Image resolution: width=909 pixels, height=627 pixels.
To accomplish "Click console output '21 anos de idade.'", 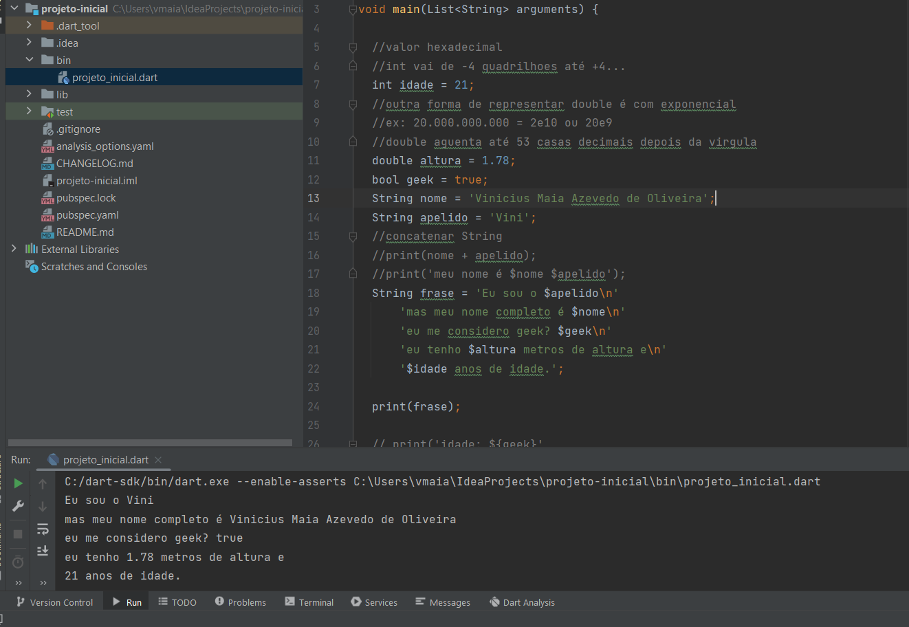I will click(122, 575).
